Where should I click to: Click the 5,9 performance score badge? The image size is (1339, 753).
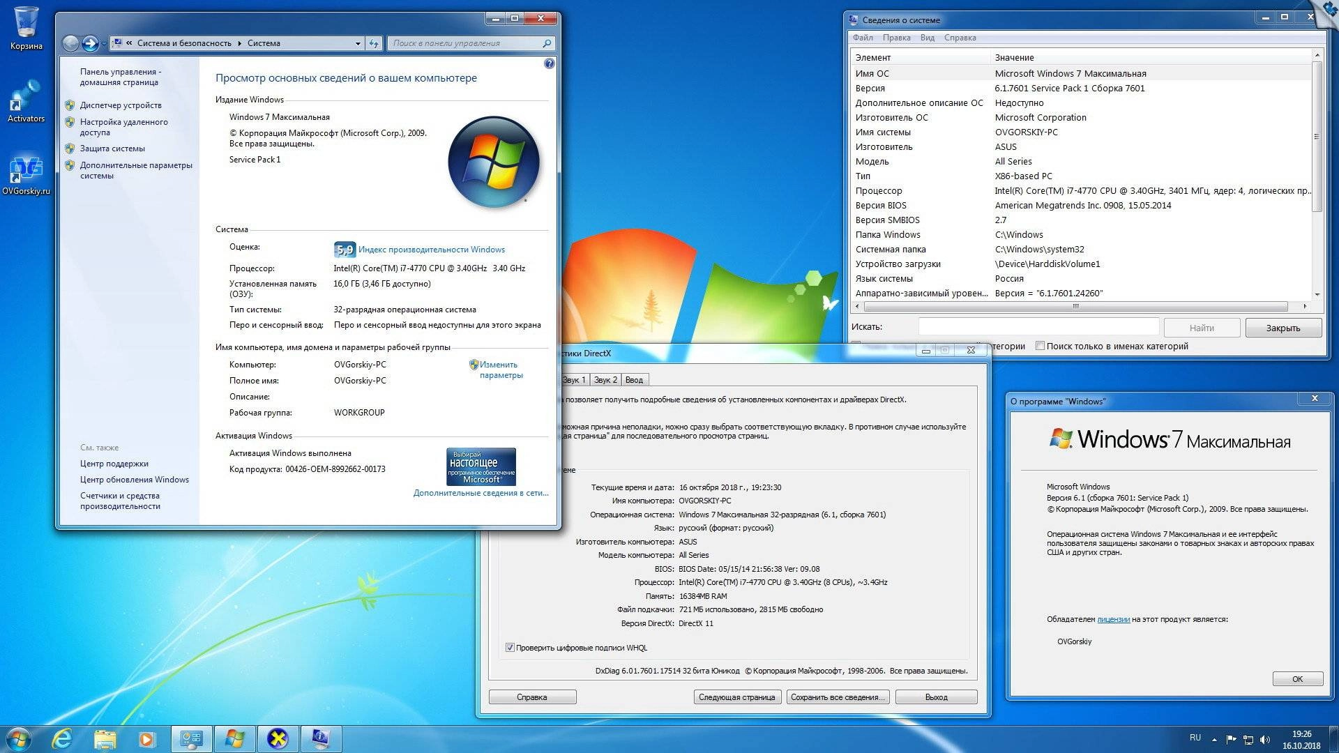[x=345, y=250]
